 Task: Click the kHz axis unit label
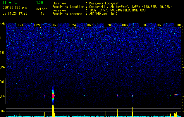tap(3, 24)
